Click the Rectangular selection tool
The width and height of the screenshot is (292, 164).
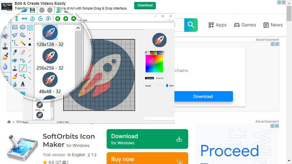[x=15, y=27]
